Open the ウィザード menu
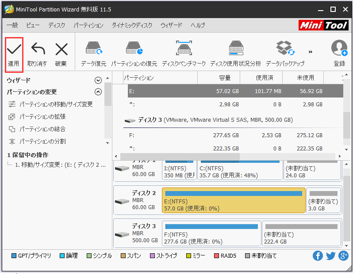 point(171,25)
